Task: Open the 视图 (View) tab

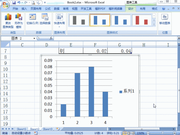Action: pos(75,9)
